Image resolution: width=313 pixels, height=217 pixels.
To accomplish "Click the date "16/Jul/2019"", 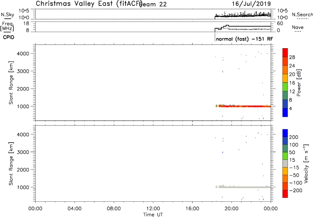I will [x=251, y=4].
